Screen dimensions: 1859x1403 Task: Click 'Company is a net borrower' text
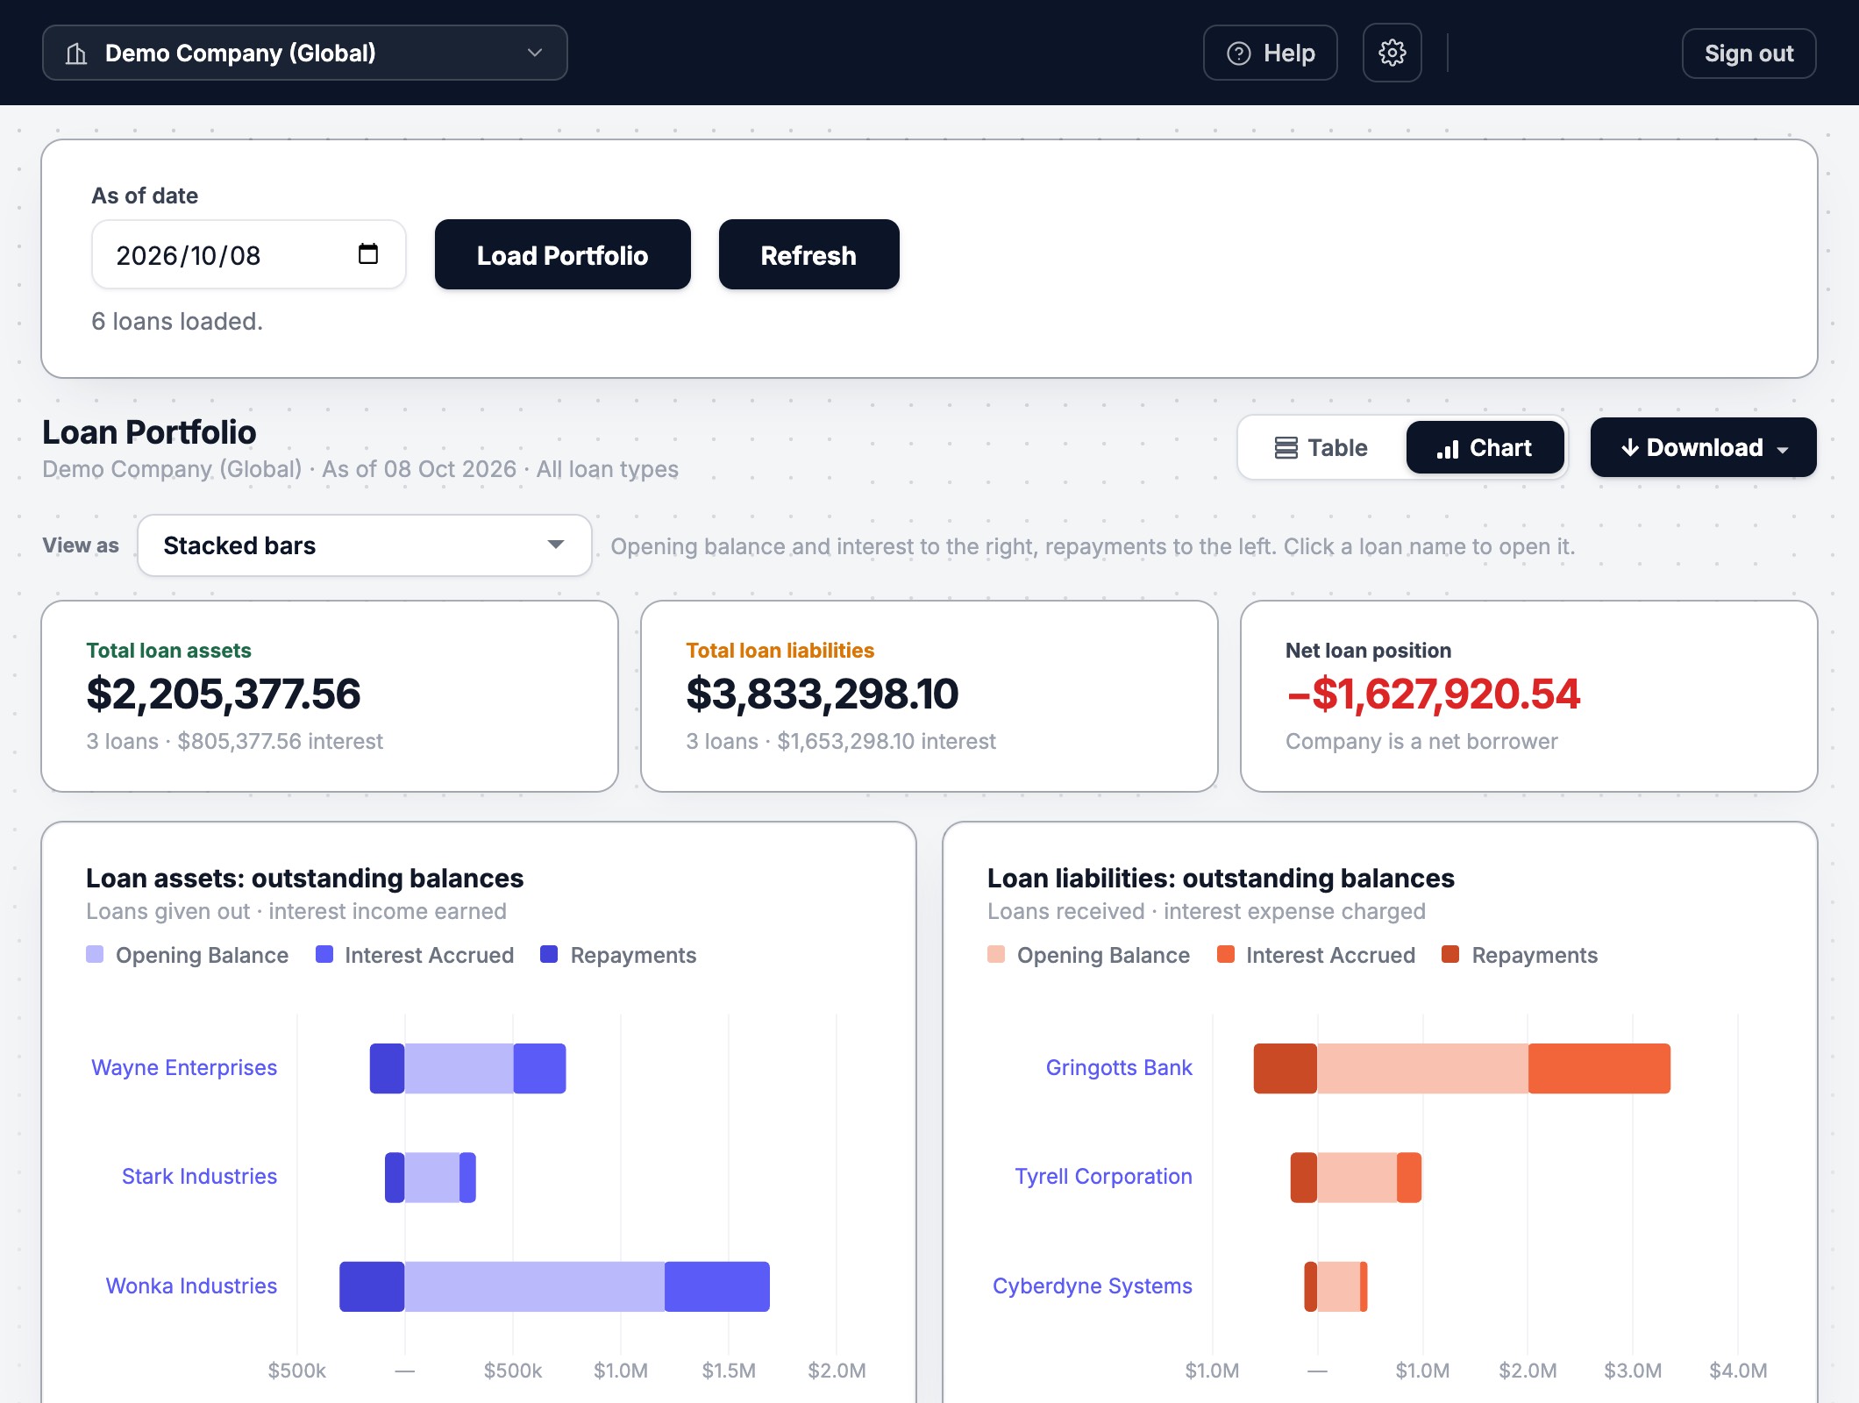pyautogui.click(x=1421, y=741)
